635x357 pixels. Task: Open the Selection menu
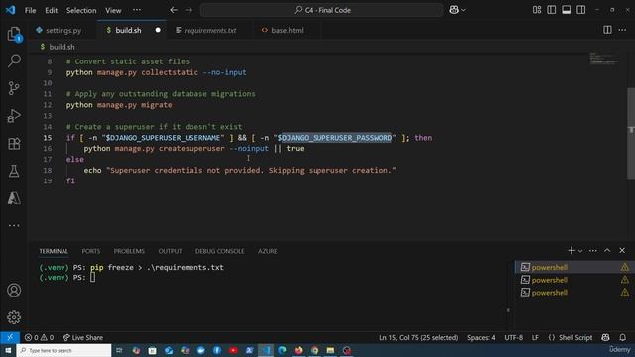click(81, 10)
